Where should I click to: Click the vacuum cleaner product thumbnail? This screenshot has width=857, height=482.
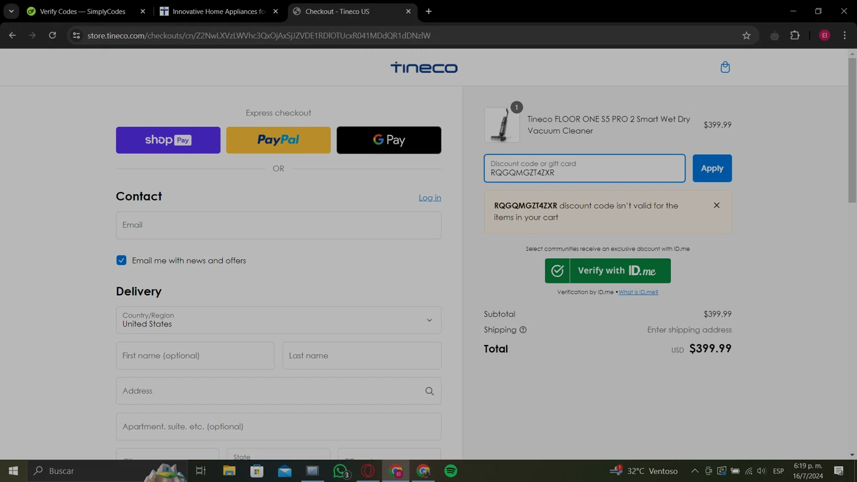coord(502,124)
